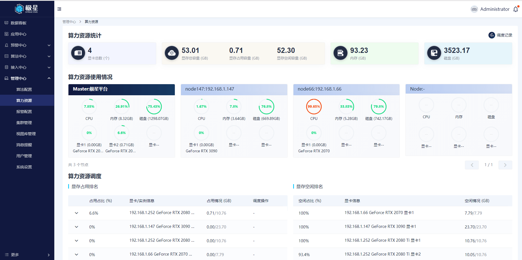Click the 管理中心 breadcrumb link
This screenshot has width=522, height=260.
[x=69, y=22]
